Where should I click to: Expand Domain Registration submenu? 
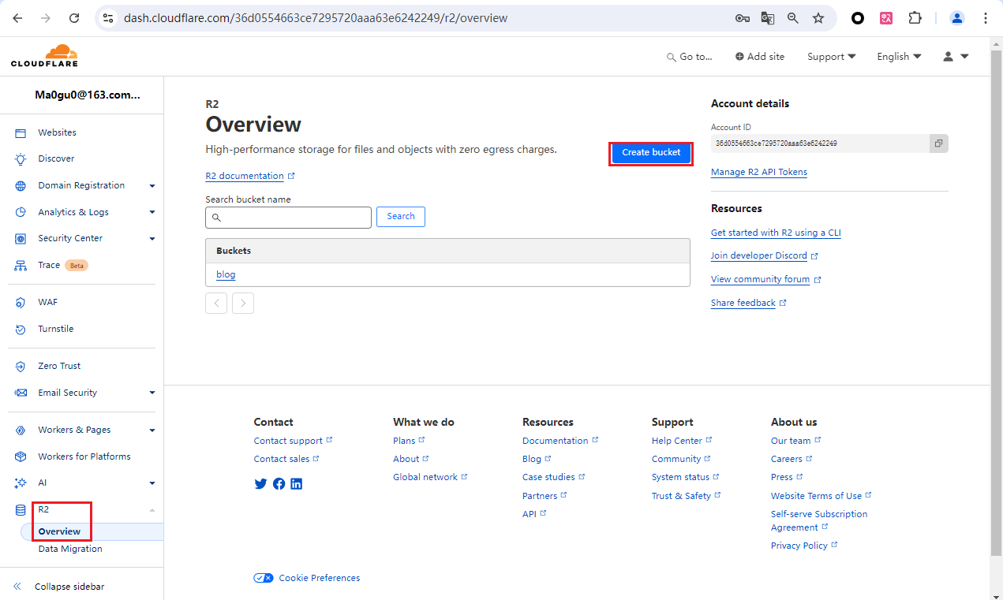point(152,186)
